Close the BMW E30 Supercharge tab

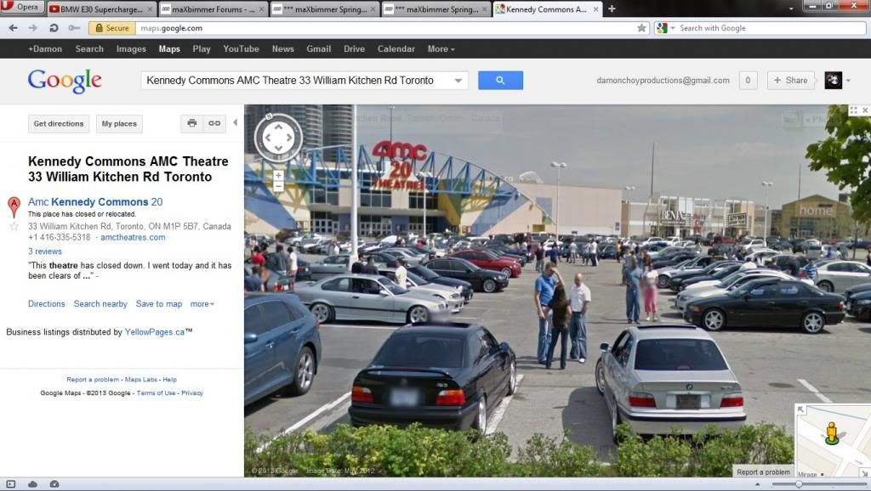150,9
